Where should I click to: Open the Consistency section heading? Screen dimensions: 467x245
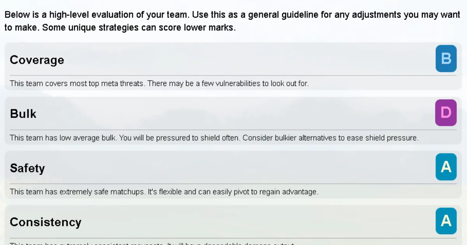tap(46, 222)
